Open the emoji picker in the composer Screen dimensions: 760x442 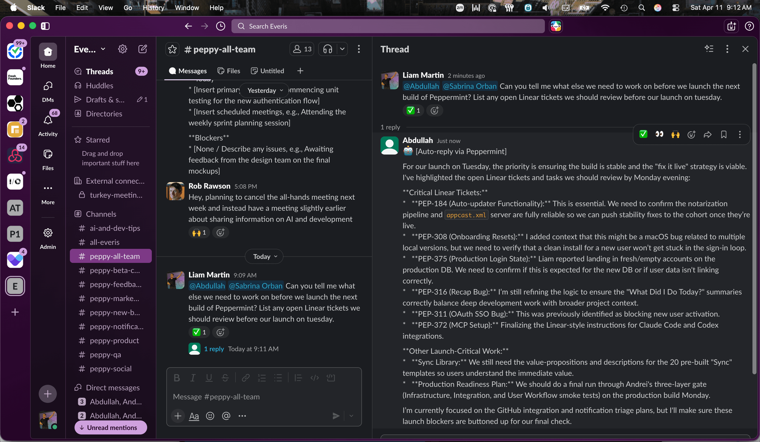click(x=210, y=416)
